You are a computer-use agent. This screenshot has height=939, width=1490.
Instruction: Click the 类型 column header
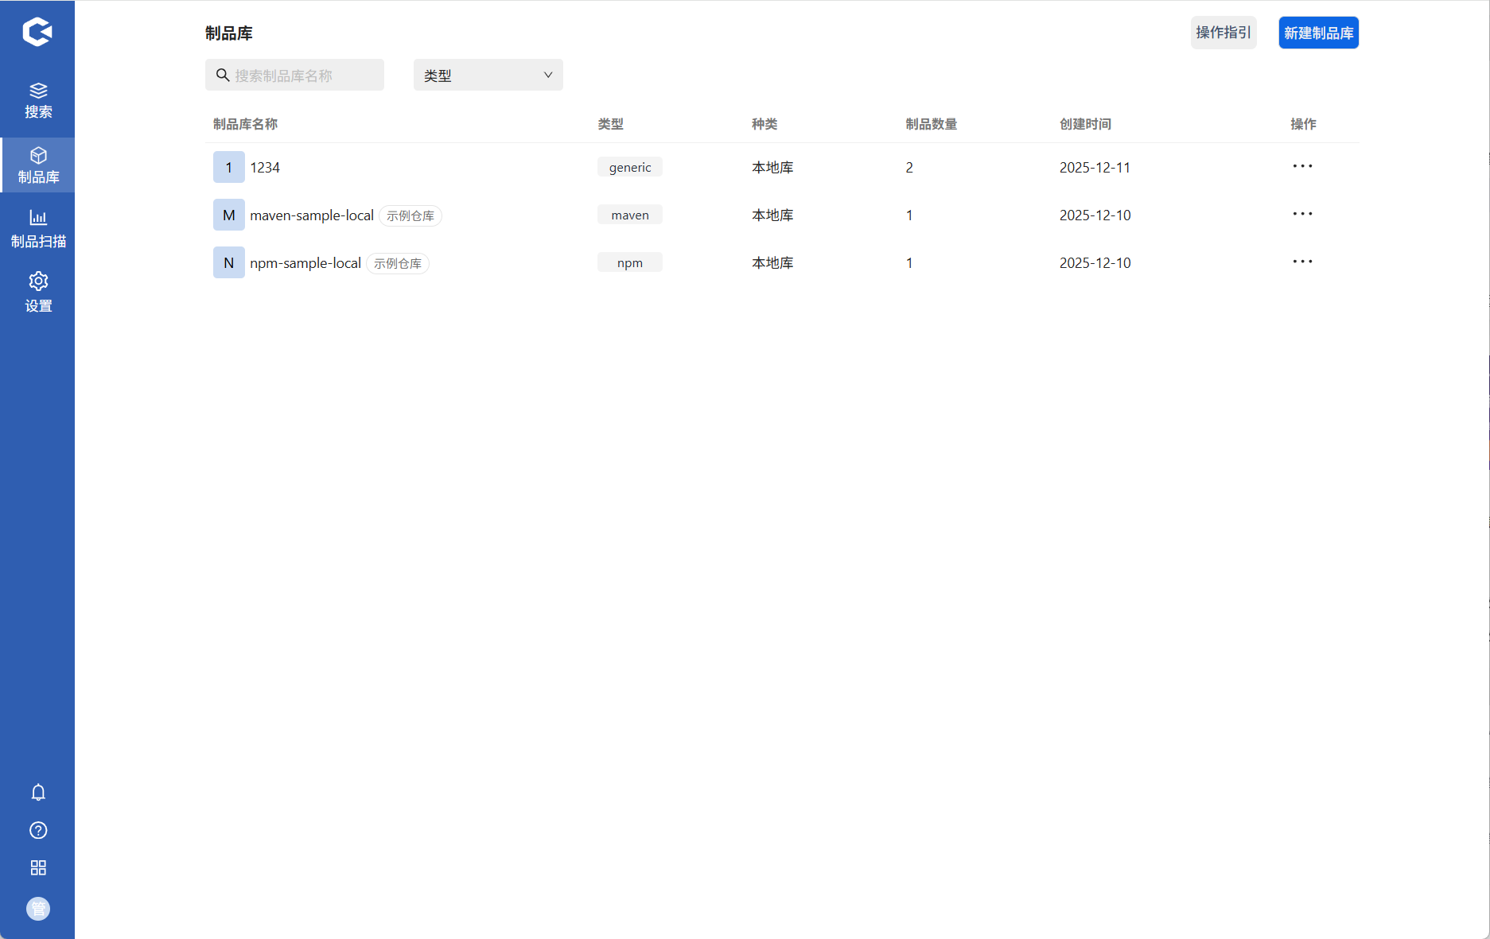point(611,124)
